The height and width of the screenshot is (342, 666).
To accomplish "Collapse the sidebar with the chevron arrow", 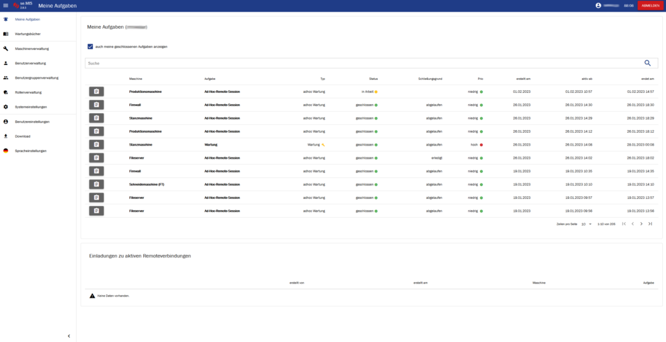I will tap(69, 335).
